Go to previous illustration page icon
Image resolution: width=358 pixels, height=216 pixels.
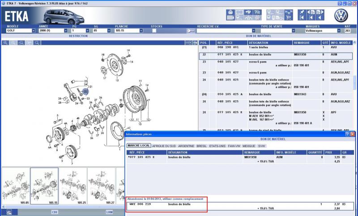[x=311, y=12]
